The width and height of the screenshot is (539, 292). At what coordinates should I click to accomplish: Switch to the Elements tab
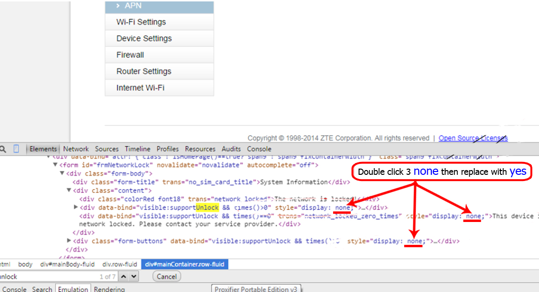[43, 149]
